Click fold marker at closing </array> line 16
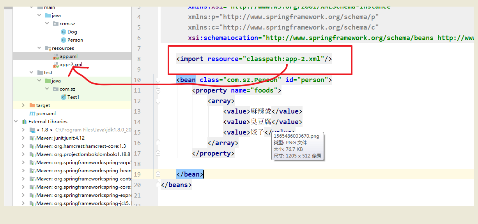Image resolution: width=478 pixels, height=224 pixels. point(158,143)
